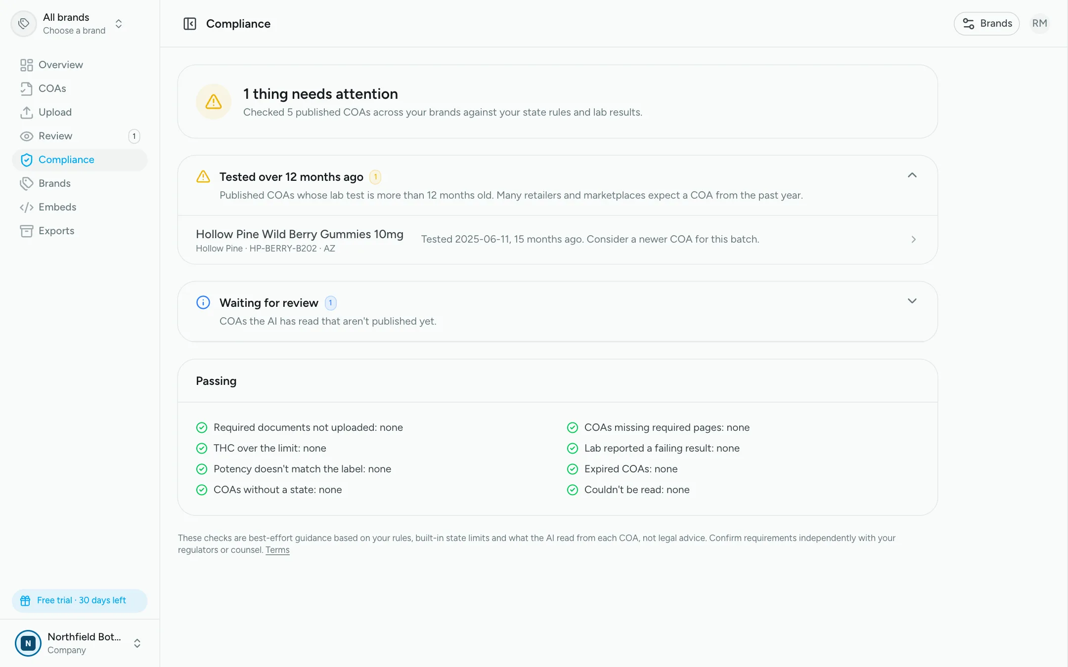The image size is (1068, 667).
Task: Click the large attention warning icon
Action: 214,102
